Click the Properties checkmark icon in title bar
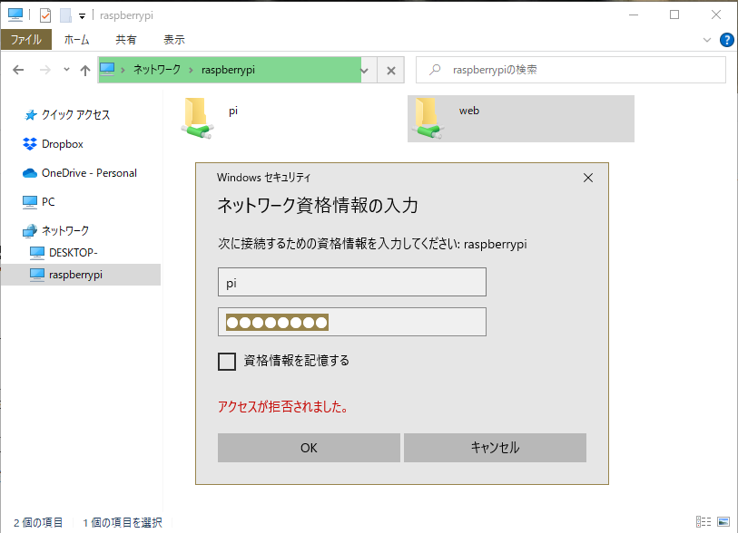 (x=45, y=15)
